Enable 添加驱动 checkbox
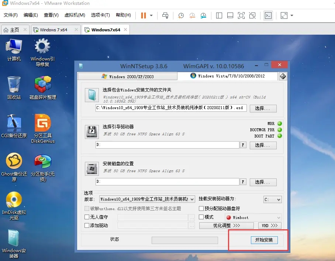The image size is (335, 261). pos(87,225)
